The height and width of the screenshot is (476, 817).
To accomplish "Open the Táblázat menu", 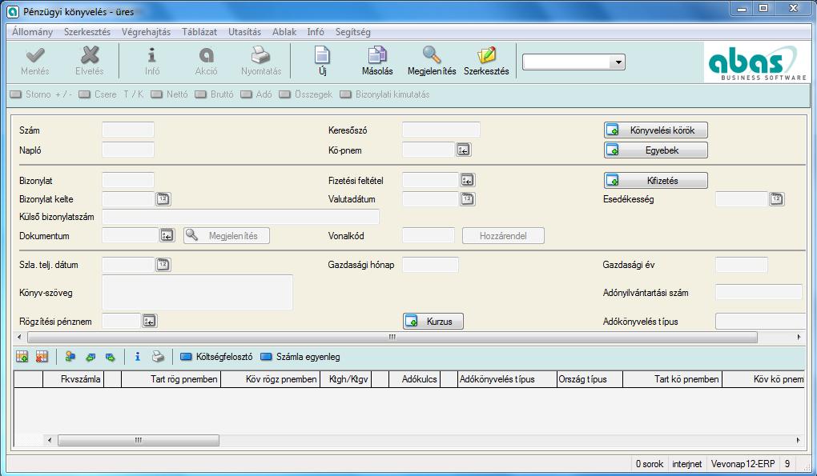I will pos(199,32).
